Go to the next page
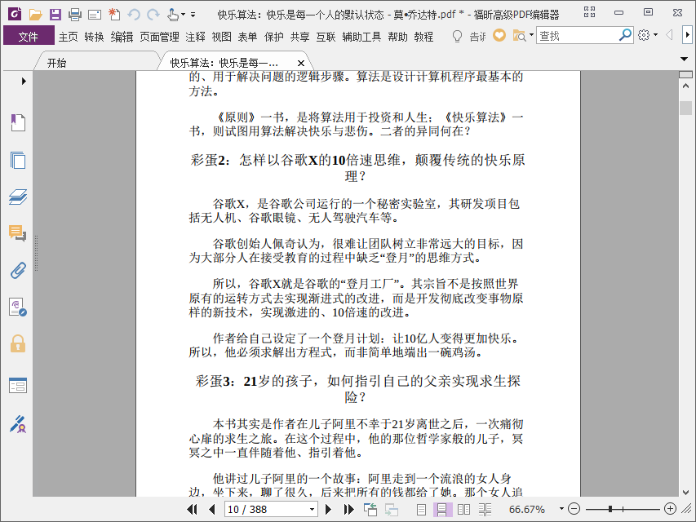The image size is (696, 522). pyautogui.click(x=329, y=509)
